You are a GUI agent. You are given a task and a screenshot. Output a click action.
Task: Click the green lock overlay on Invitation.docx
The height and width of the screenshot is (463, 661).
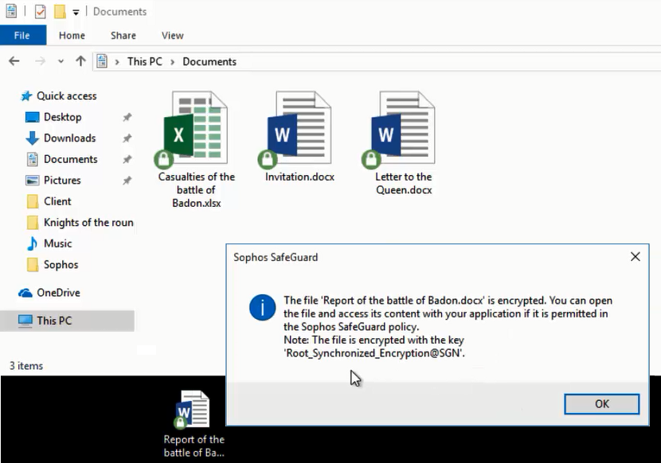pyautogui.click(x=268, y=159)
